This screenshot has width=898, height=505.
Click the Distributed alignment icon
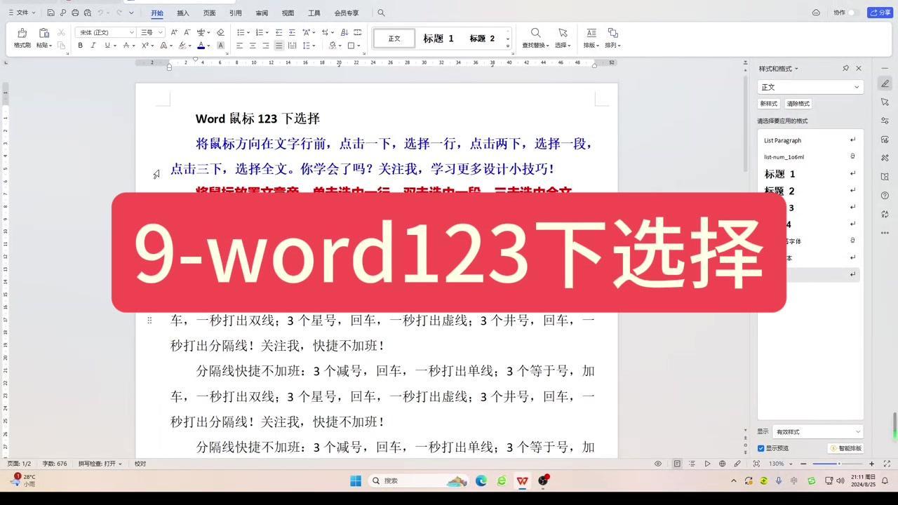coord(292,46)
